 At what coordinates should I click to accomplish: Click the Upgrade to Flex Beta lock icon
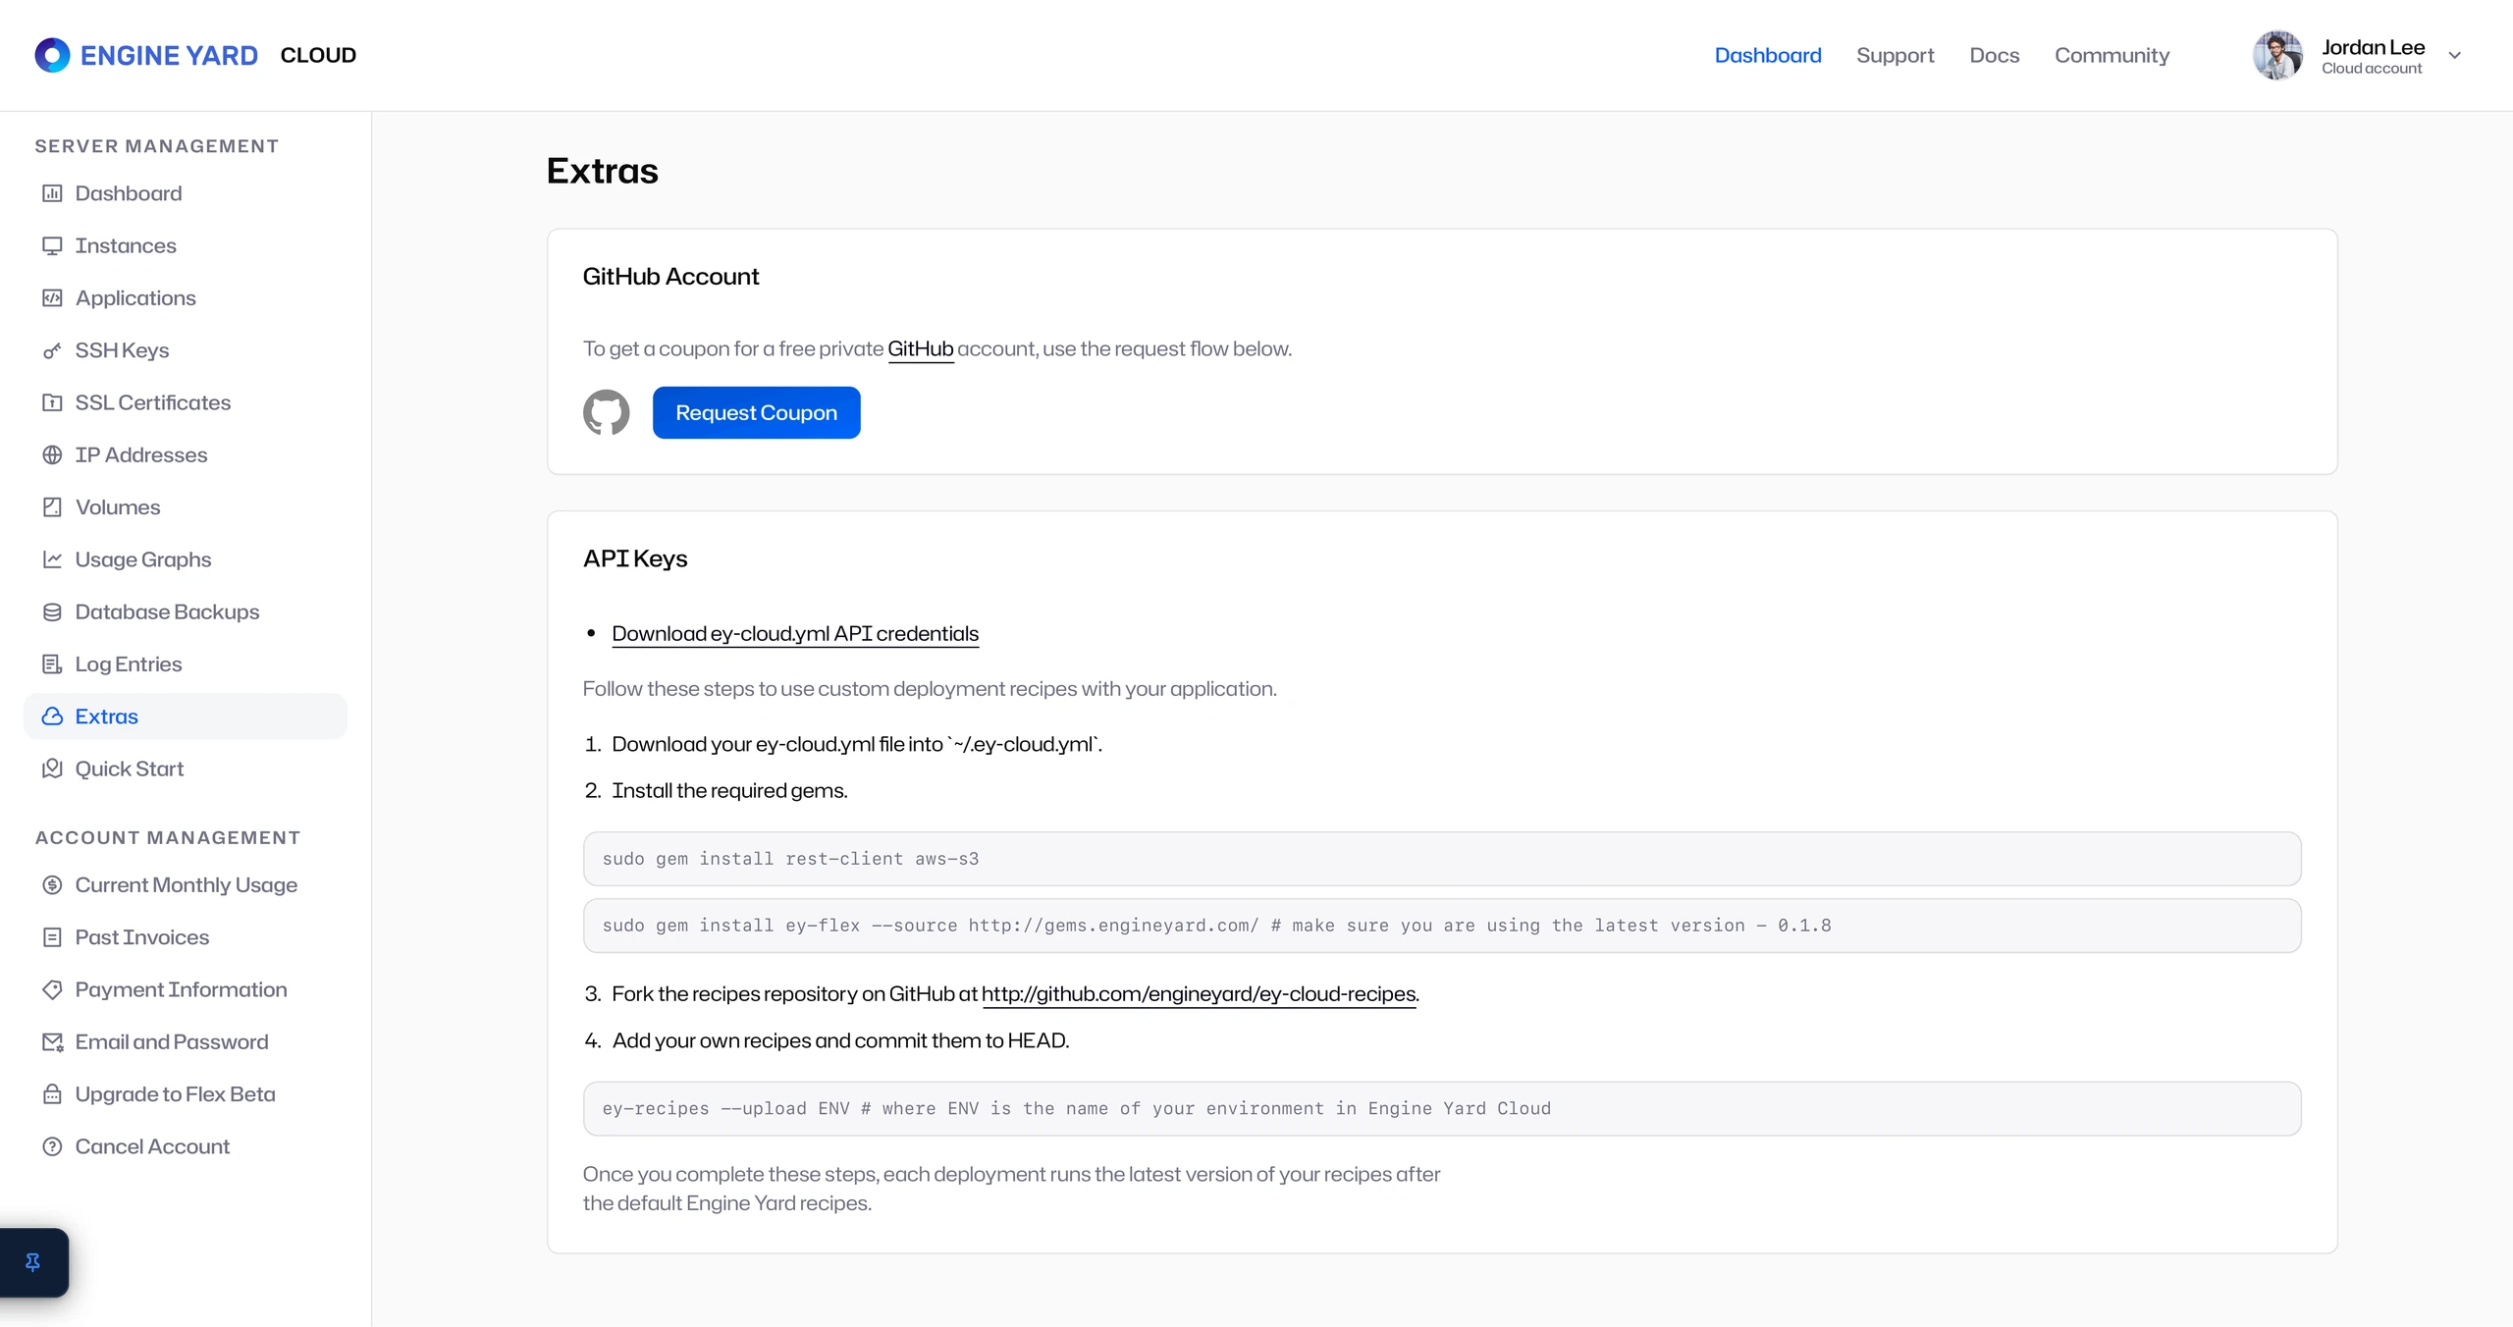(x=52, y=1094)
